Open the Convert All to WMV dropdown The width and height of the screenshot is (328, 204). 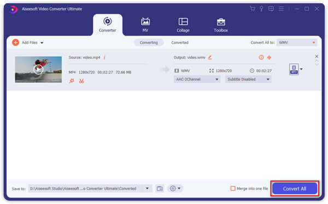tap(297, 43)
